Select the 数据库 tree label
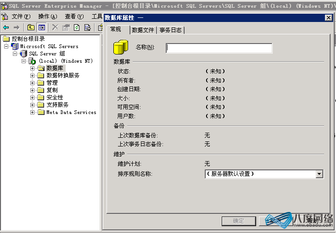 [x=55, y=68]
